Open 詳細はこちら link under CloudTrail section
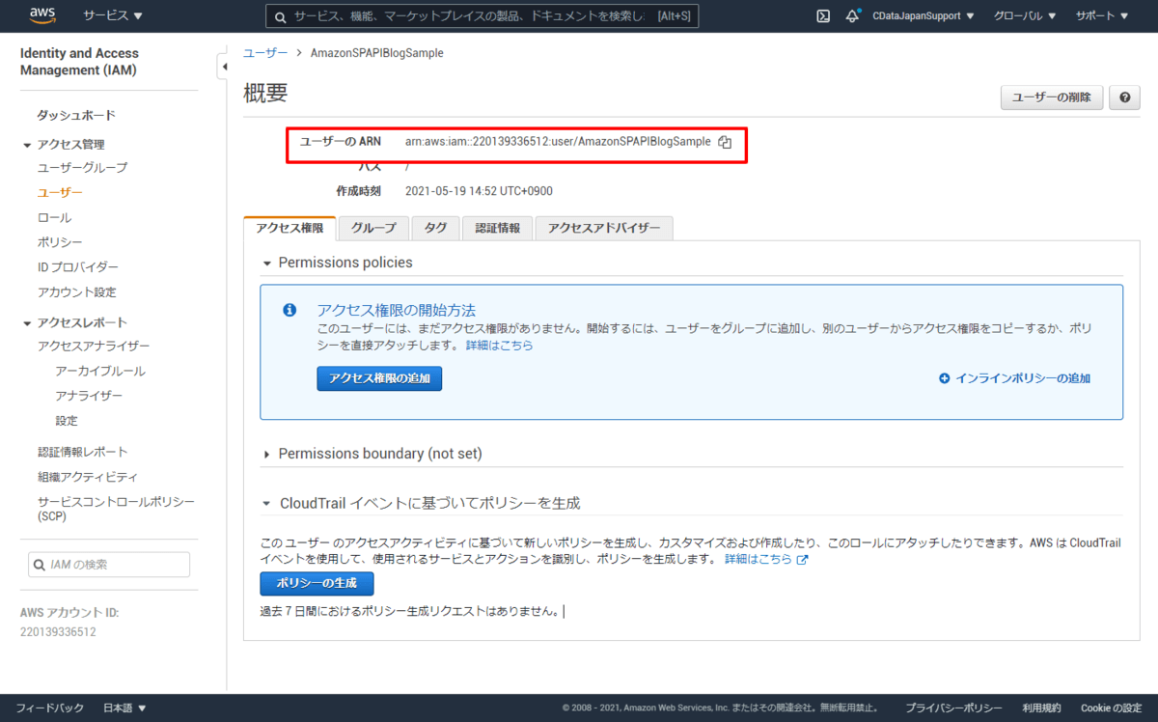 (x=758, y=559)
